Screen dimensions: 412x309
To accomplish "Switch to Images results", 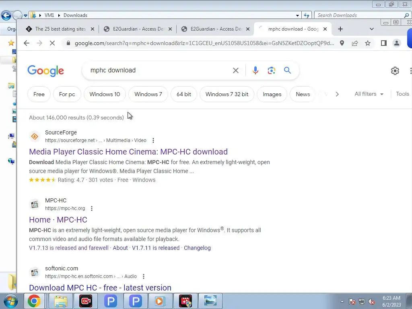I will [272, 94].
